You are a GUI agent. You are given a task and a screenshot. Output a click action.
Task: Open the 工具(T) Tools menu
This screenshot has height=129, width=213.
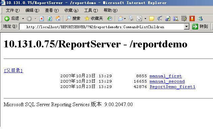(91, 10)
